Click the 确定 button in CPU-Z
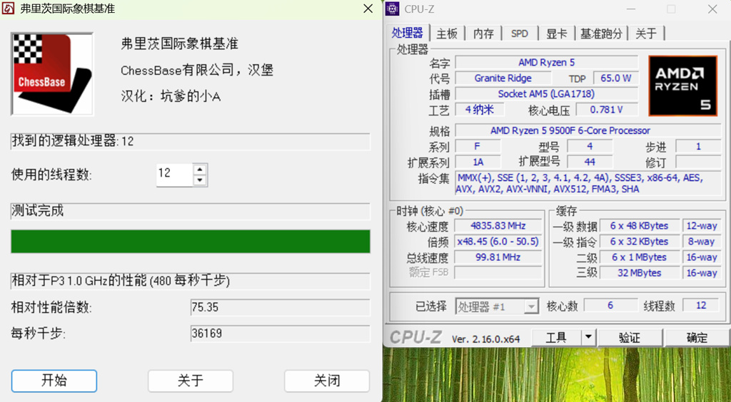 [697, 338]
